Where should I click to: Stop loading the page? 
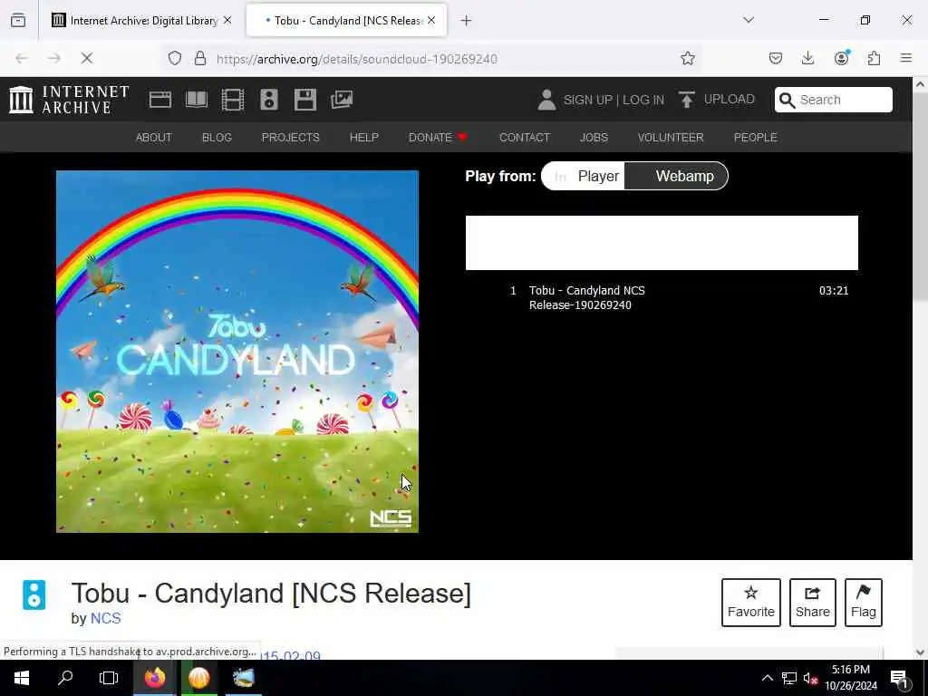click(x=87, y=58)
